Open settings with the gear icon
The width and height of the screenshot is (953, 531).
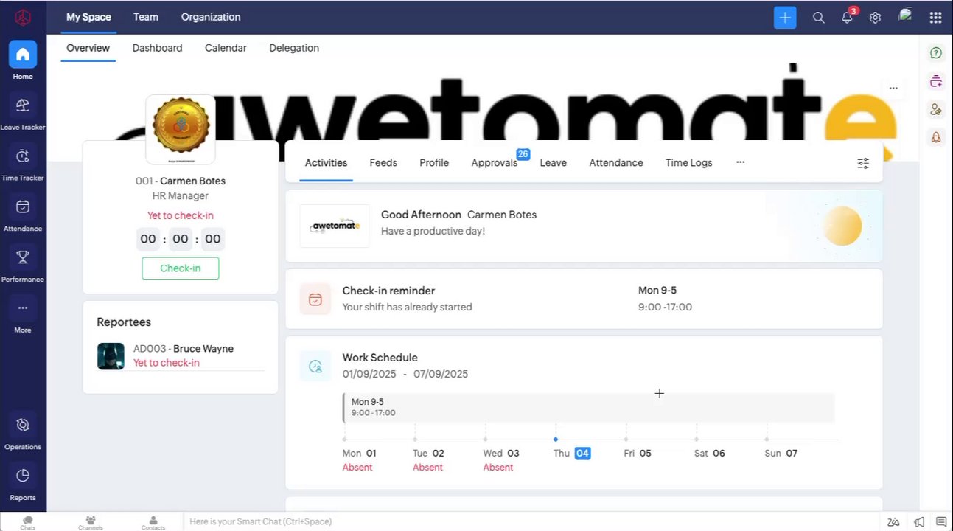tap(875, 18)
